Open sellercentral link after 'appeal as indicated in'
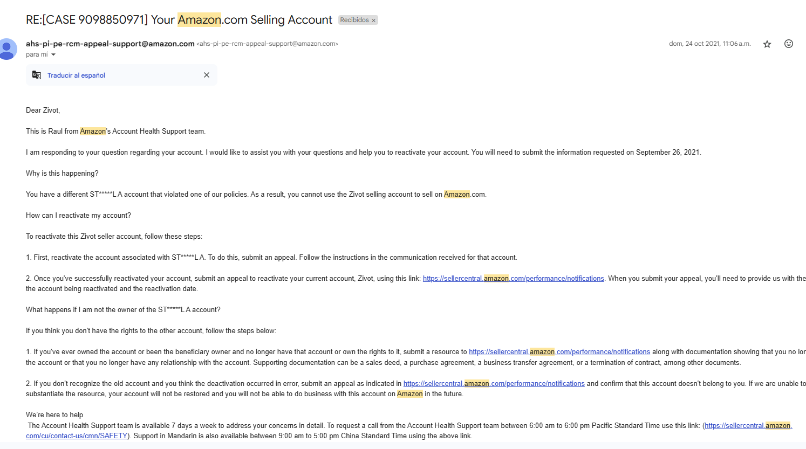Viewport: 806px width, 449px height. [x=494, y=384]
